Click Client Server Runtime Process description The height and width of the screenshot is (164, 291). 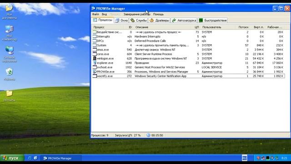[153, 54]
